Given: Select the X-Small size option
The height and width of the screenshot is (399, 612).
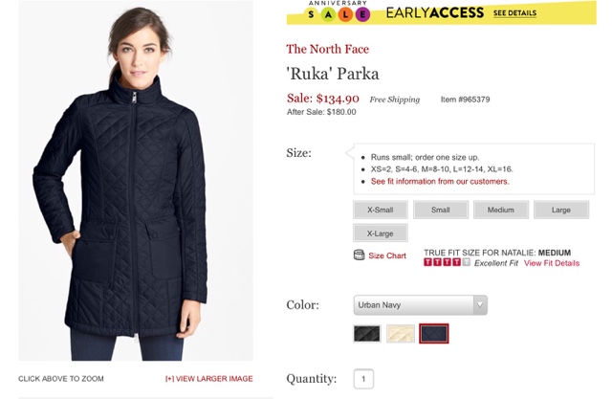Looking at the screenshot, I should click(381, 210).
